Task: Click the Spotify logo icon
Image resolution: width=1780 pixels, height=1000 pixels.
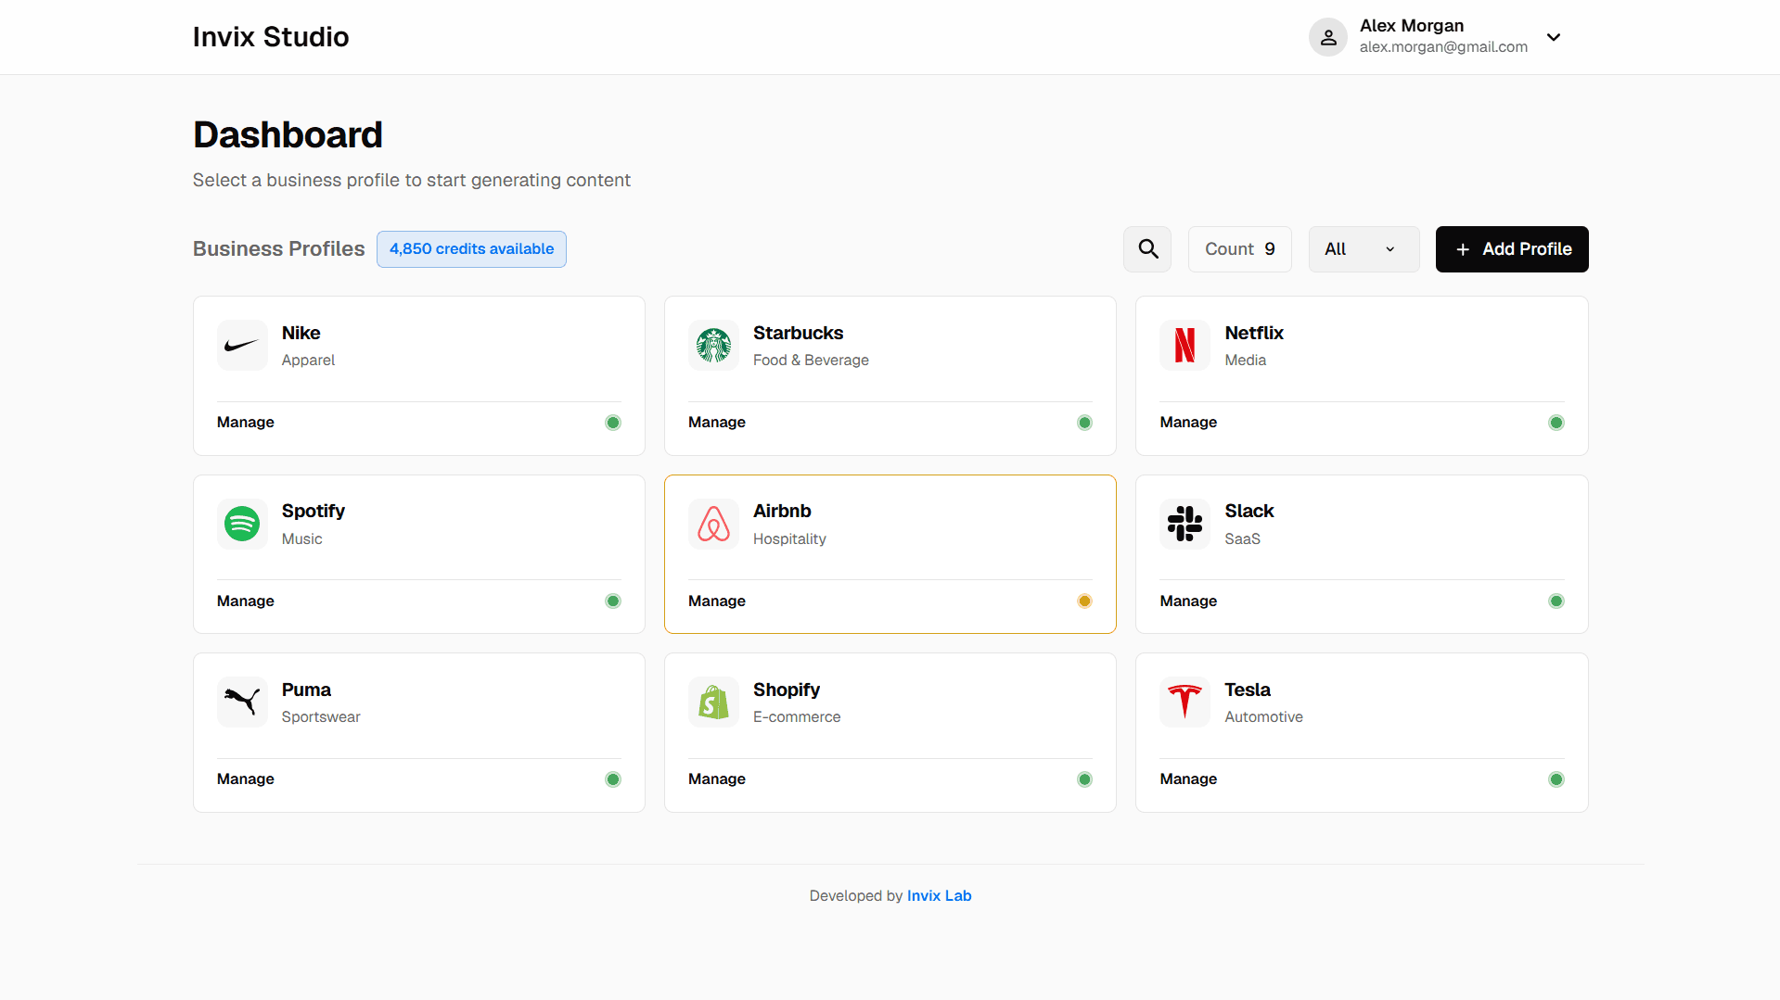Action: coord(242,524)
